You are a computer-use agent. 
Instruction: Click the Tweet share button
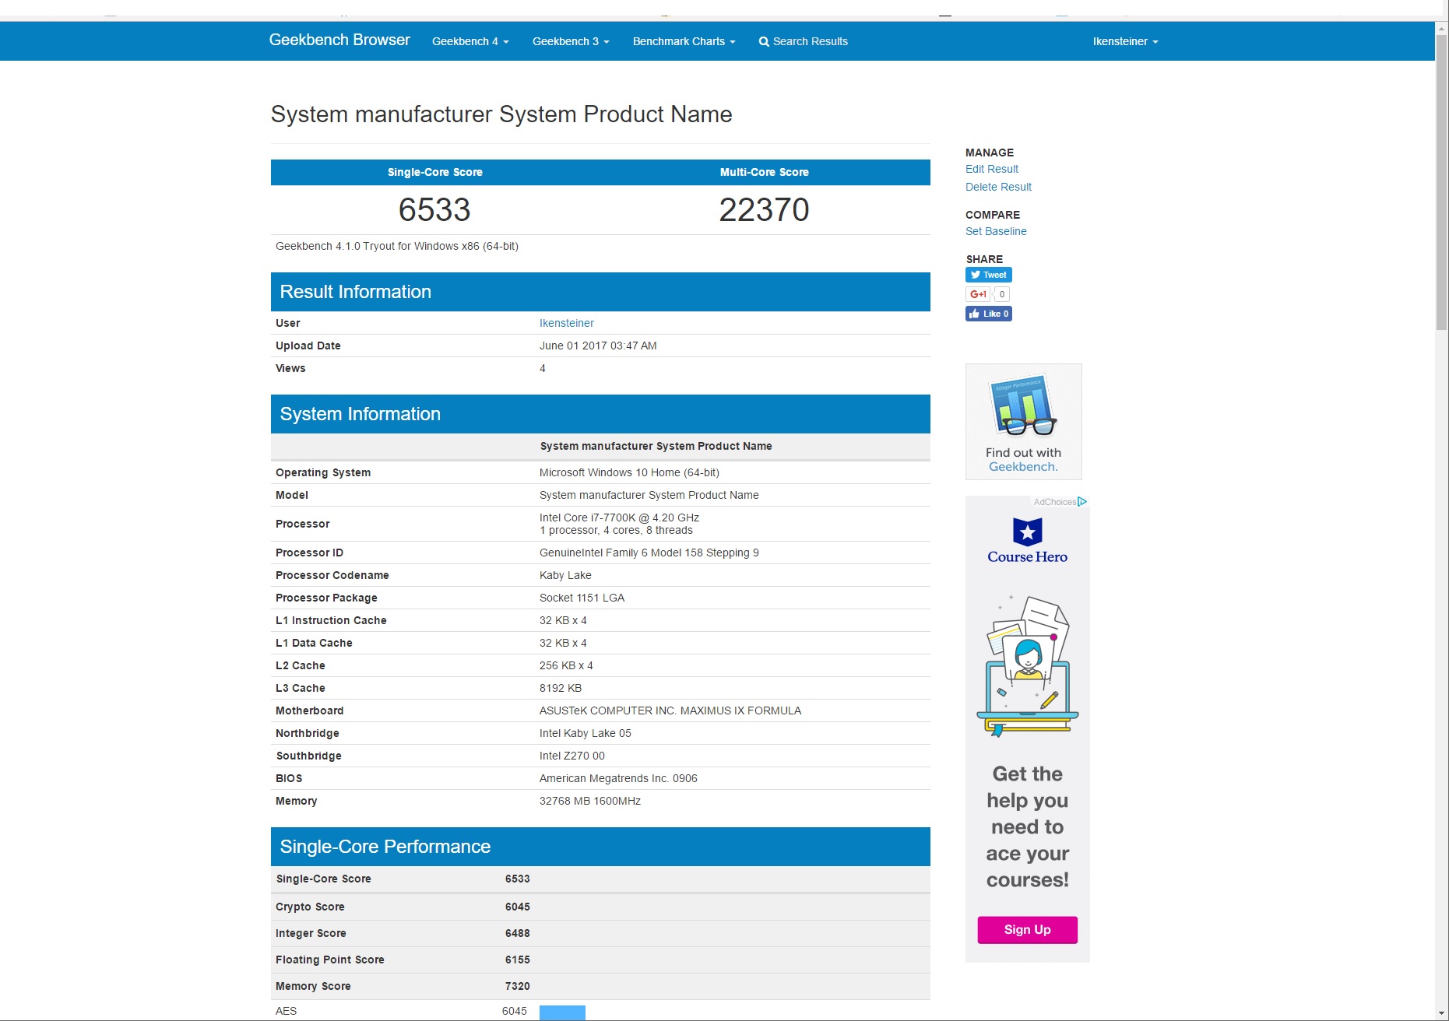point(989,275)
